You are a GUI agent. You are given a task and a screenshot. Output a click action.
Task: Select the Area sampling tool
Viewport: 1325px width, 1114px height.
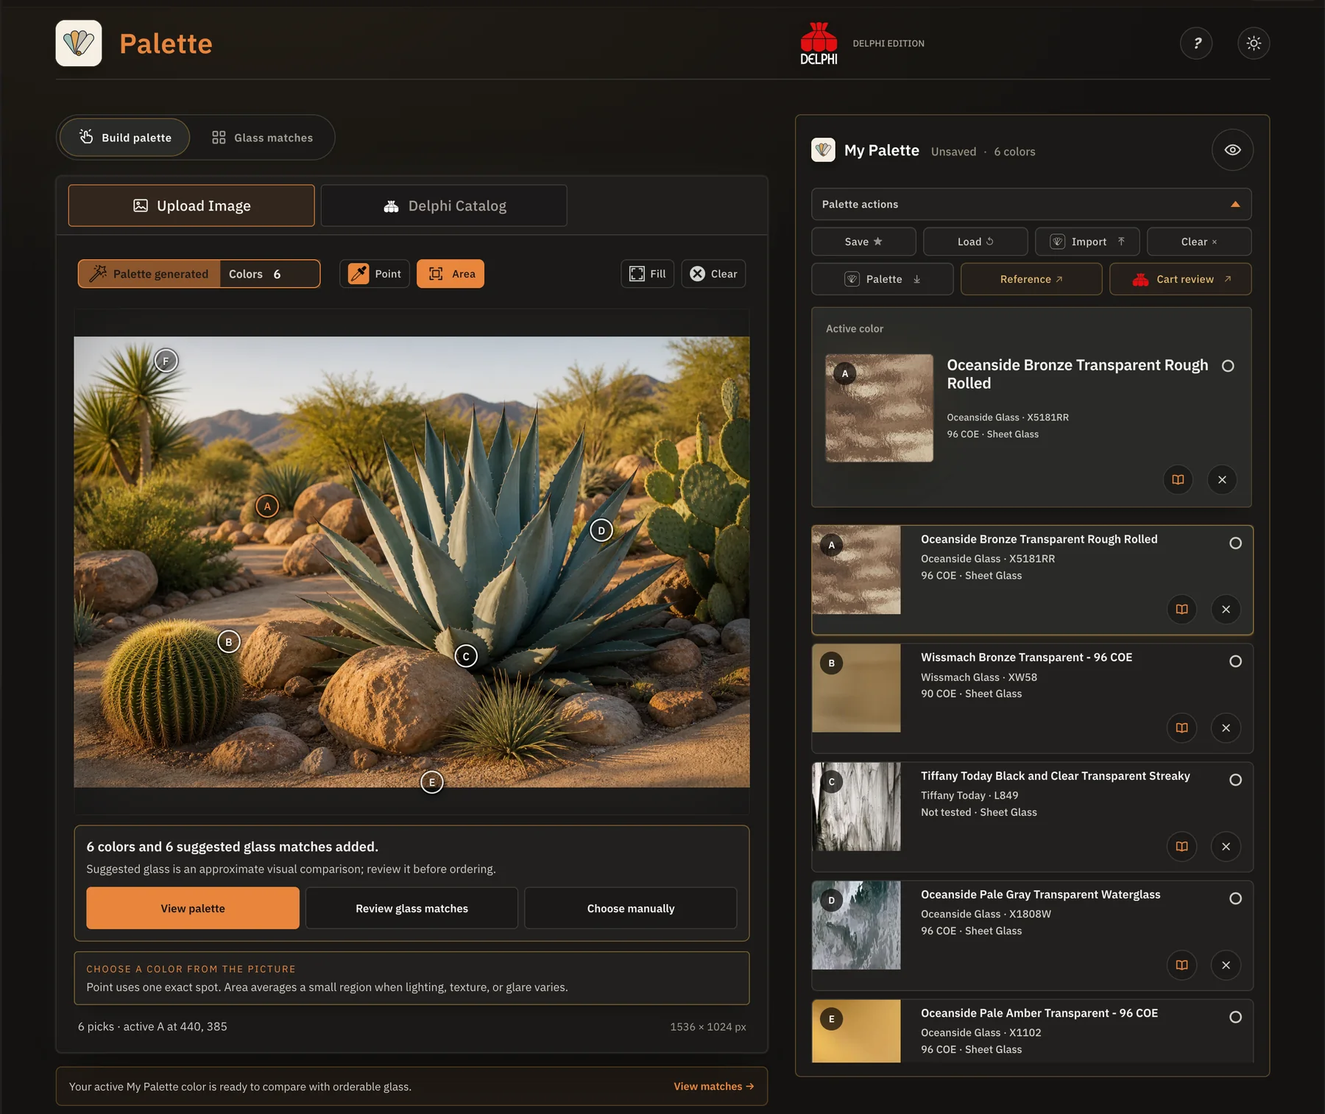point(451,274)
